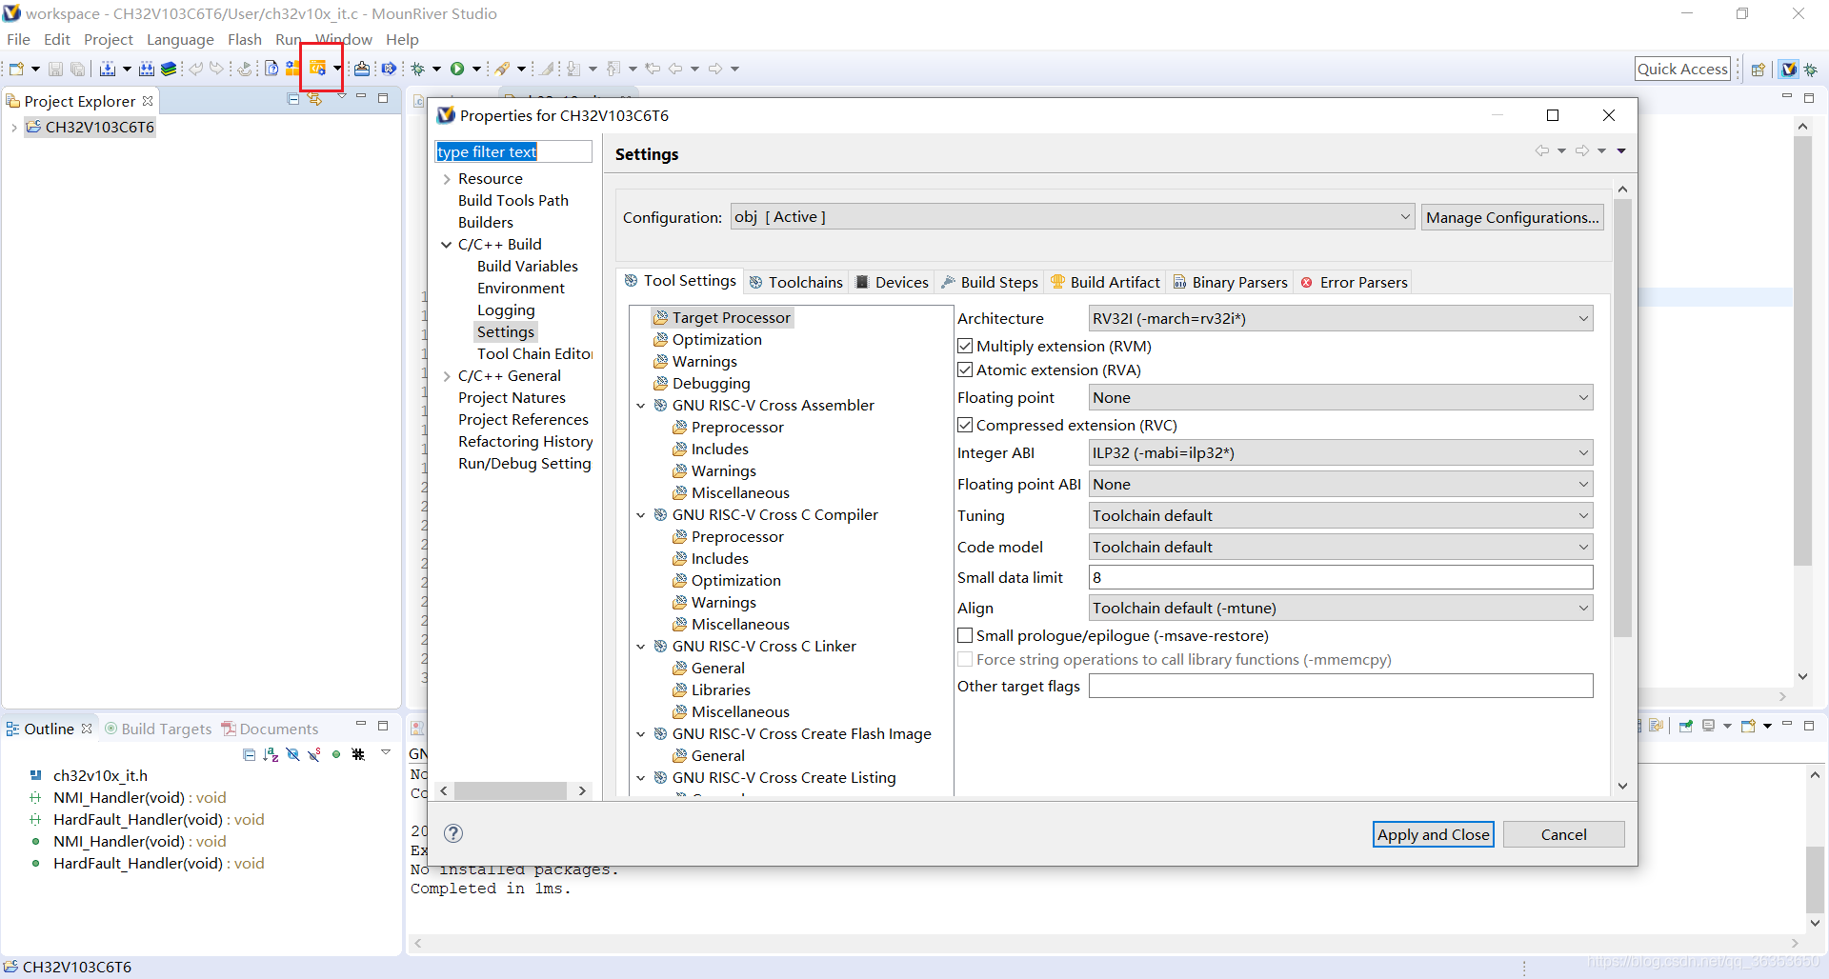Click Manage Configurations... button
This screenshot has width=1829, height=979.
point(1513,217)
